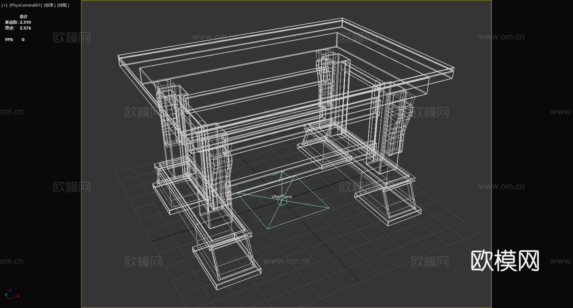Open the [PhysCamera001] view menu
Screen dimensions: 573x308
pos(26,5)
